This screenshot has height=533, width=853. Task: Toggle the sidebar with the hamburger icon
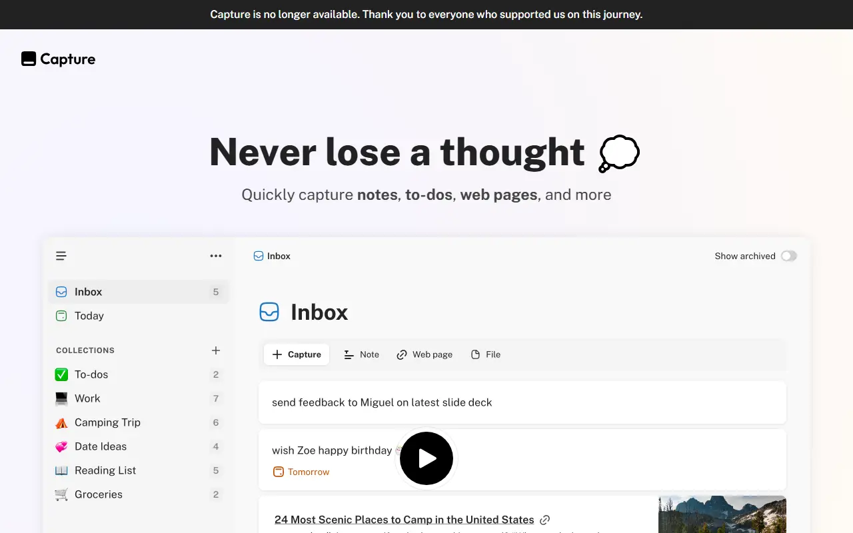[x=61, y=256]
